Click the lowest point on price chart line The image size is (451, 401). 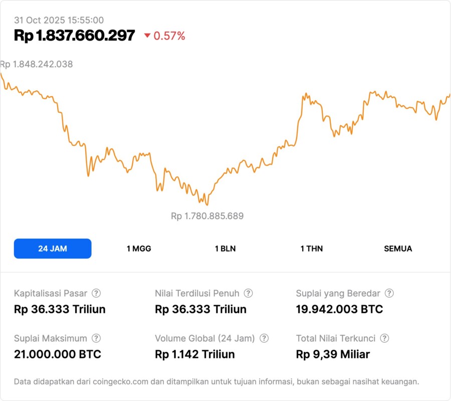click(x=207, y=205)
